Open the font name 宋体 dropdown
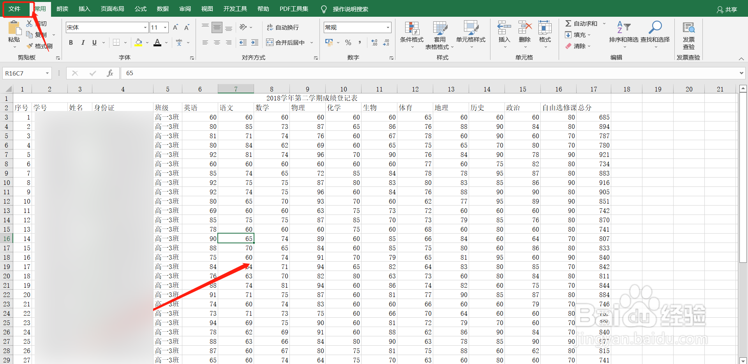 (x=145, y=27)
